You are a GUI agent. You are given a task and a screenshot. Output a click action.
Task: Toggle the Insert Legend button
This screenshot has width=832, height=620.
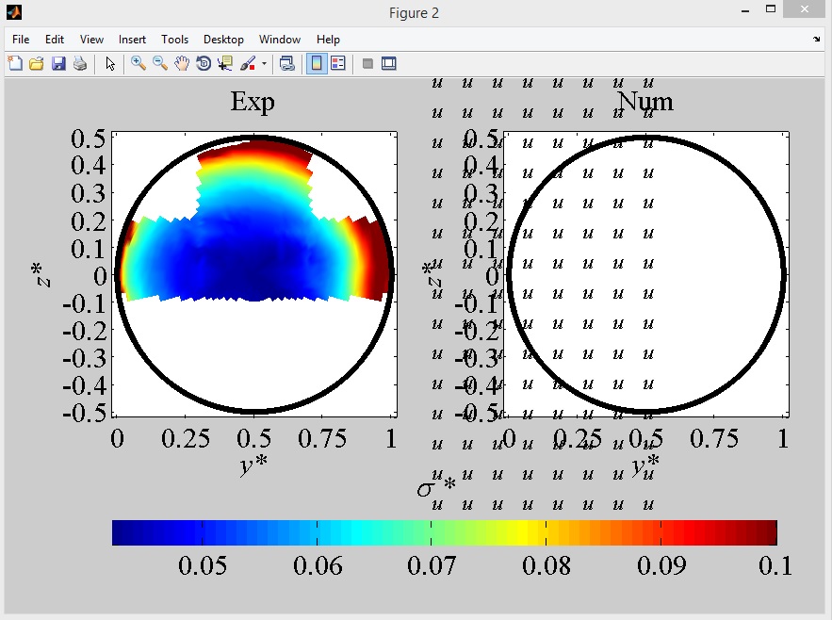[x=338, y=64]
